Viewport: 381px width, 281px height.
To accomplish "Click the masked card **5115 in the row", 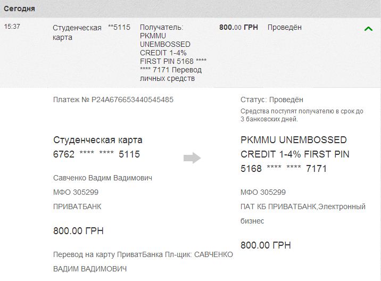I will click(x=119, y=27).
